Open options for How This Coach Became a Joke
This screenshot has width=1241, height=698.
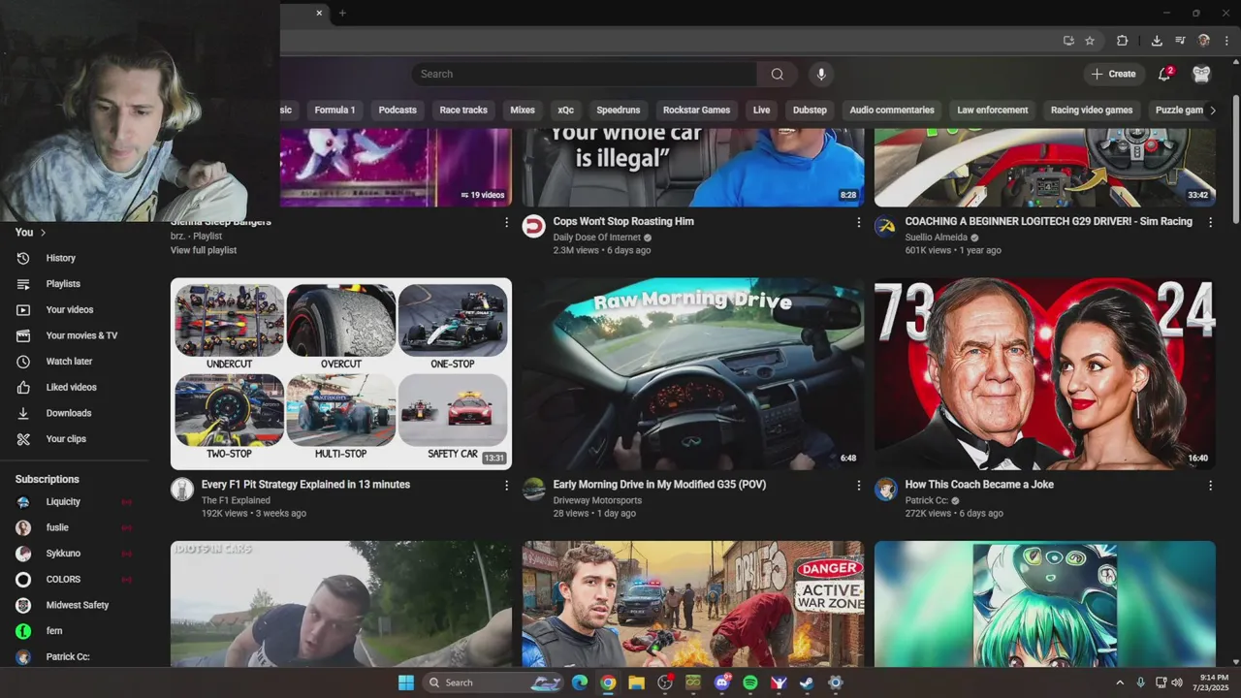pyautogui.click(x=1210, y=485)
